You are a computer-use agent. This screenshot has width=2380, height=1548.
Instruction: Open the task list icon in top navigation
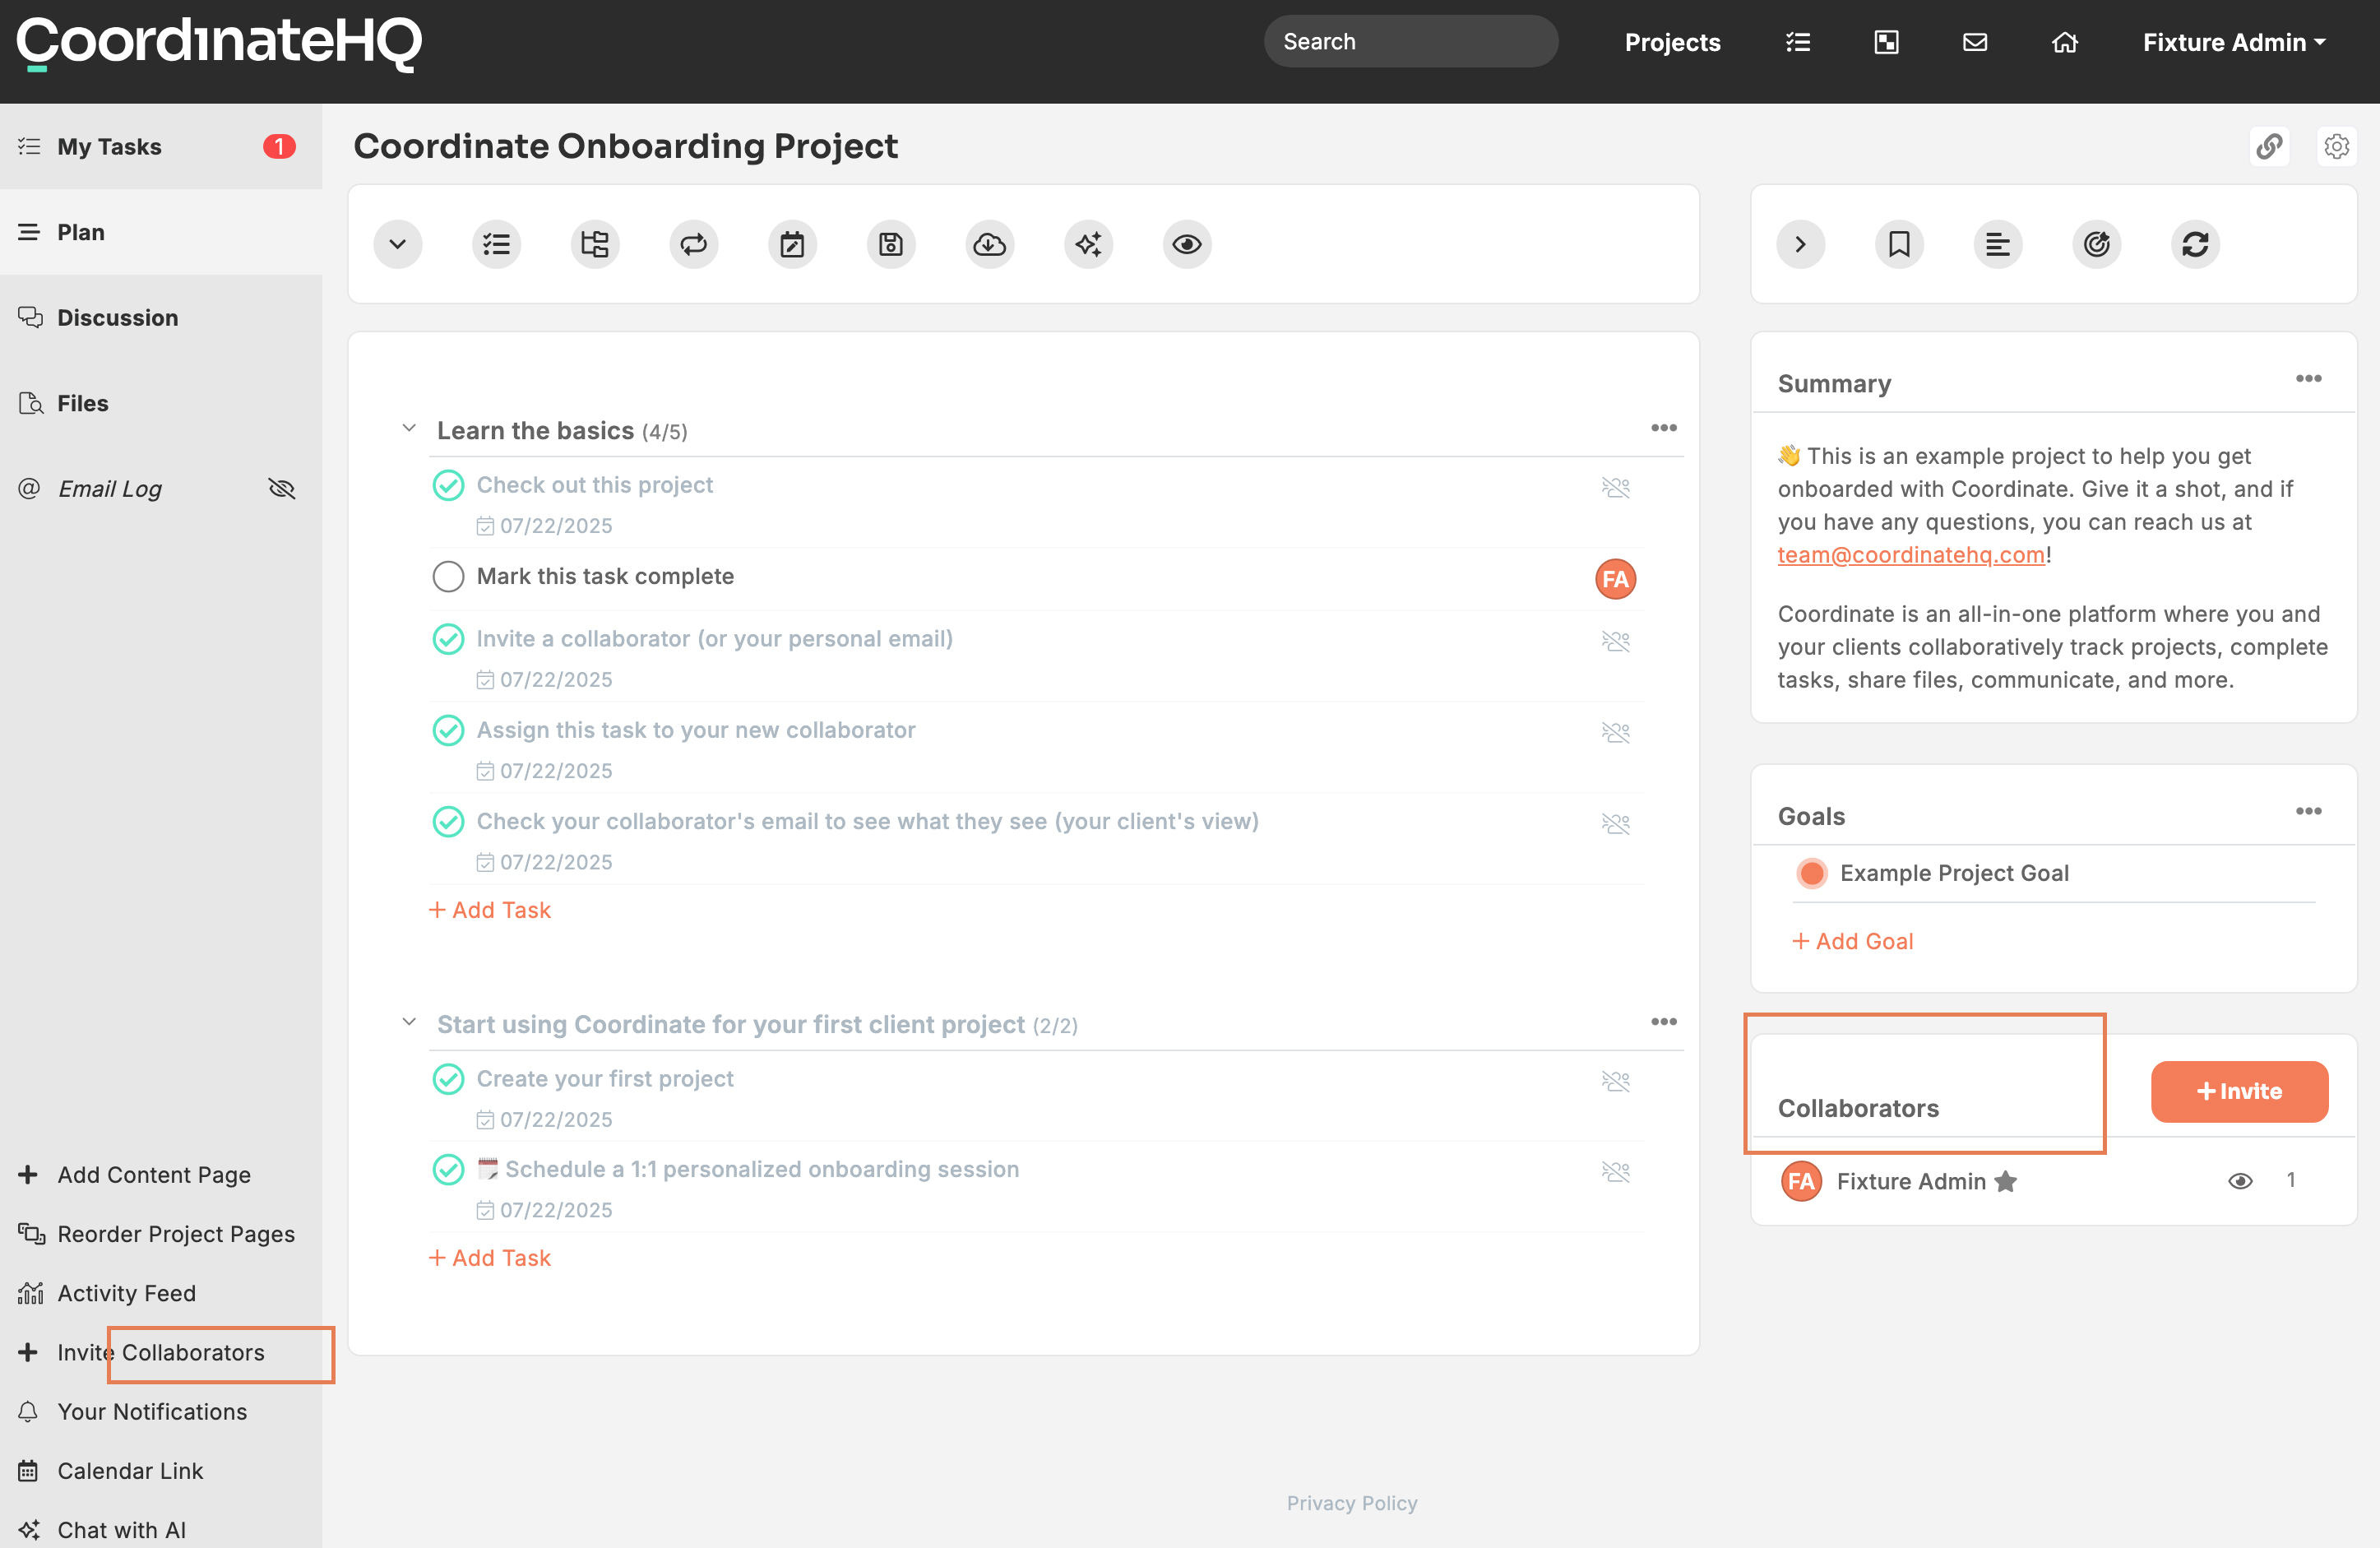tap(1798, 42)
